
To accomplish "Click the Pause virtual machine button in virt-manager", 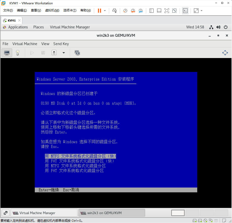I will pyautogui.click(x=43, y=53).
